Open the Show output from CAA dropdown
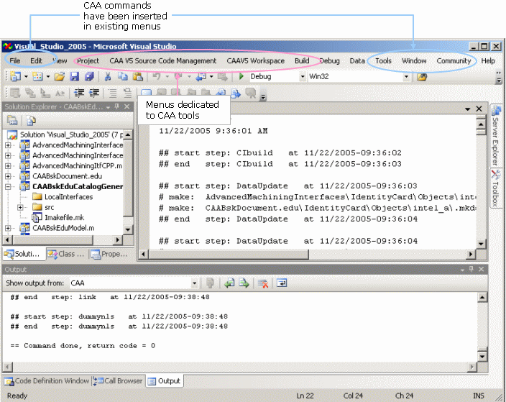Image resolution: width=506 pixels, height=402 pixels. tap(194, 283)
